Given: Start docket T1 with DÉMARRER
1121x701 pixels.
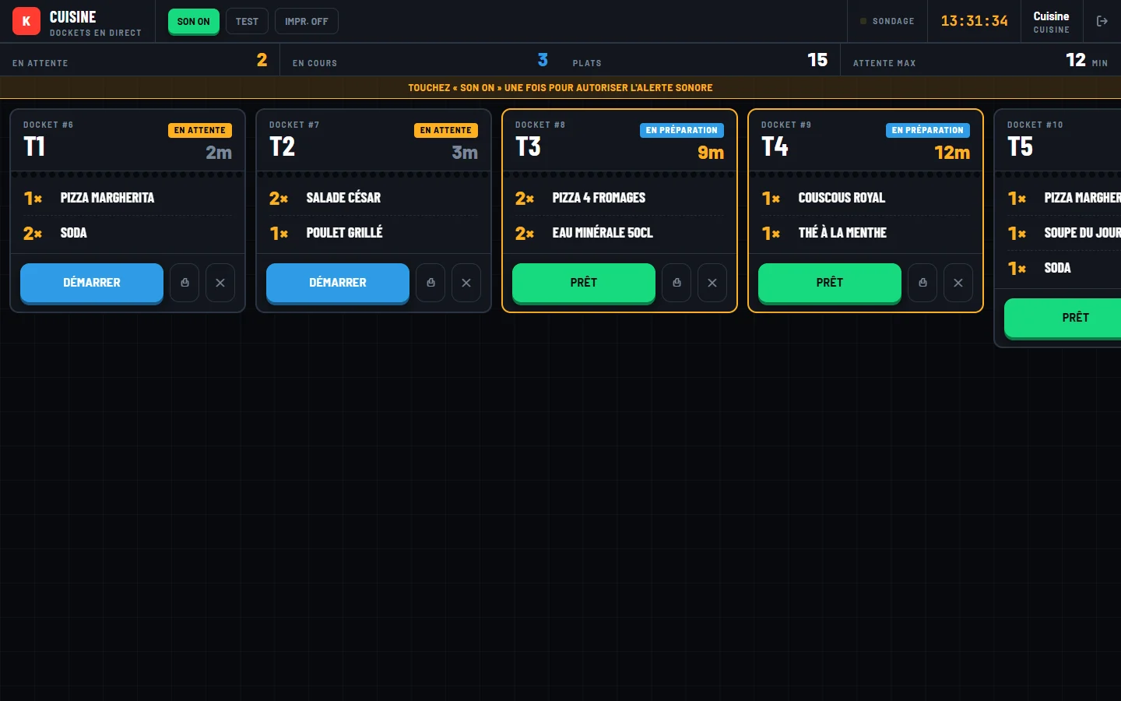Looking at the screenshot, I should pos(92,283).
